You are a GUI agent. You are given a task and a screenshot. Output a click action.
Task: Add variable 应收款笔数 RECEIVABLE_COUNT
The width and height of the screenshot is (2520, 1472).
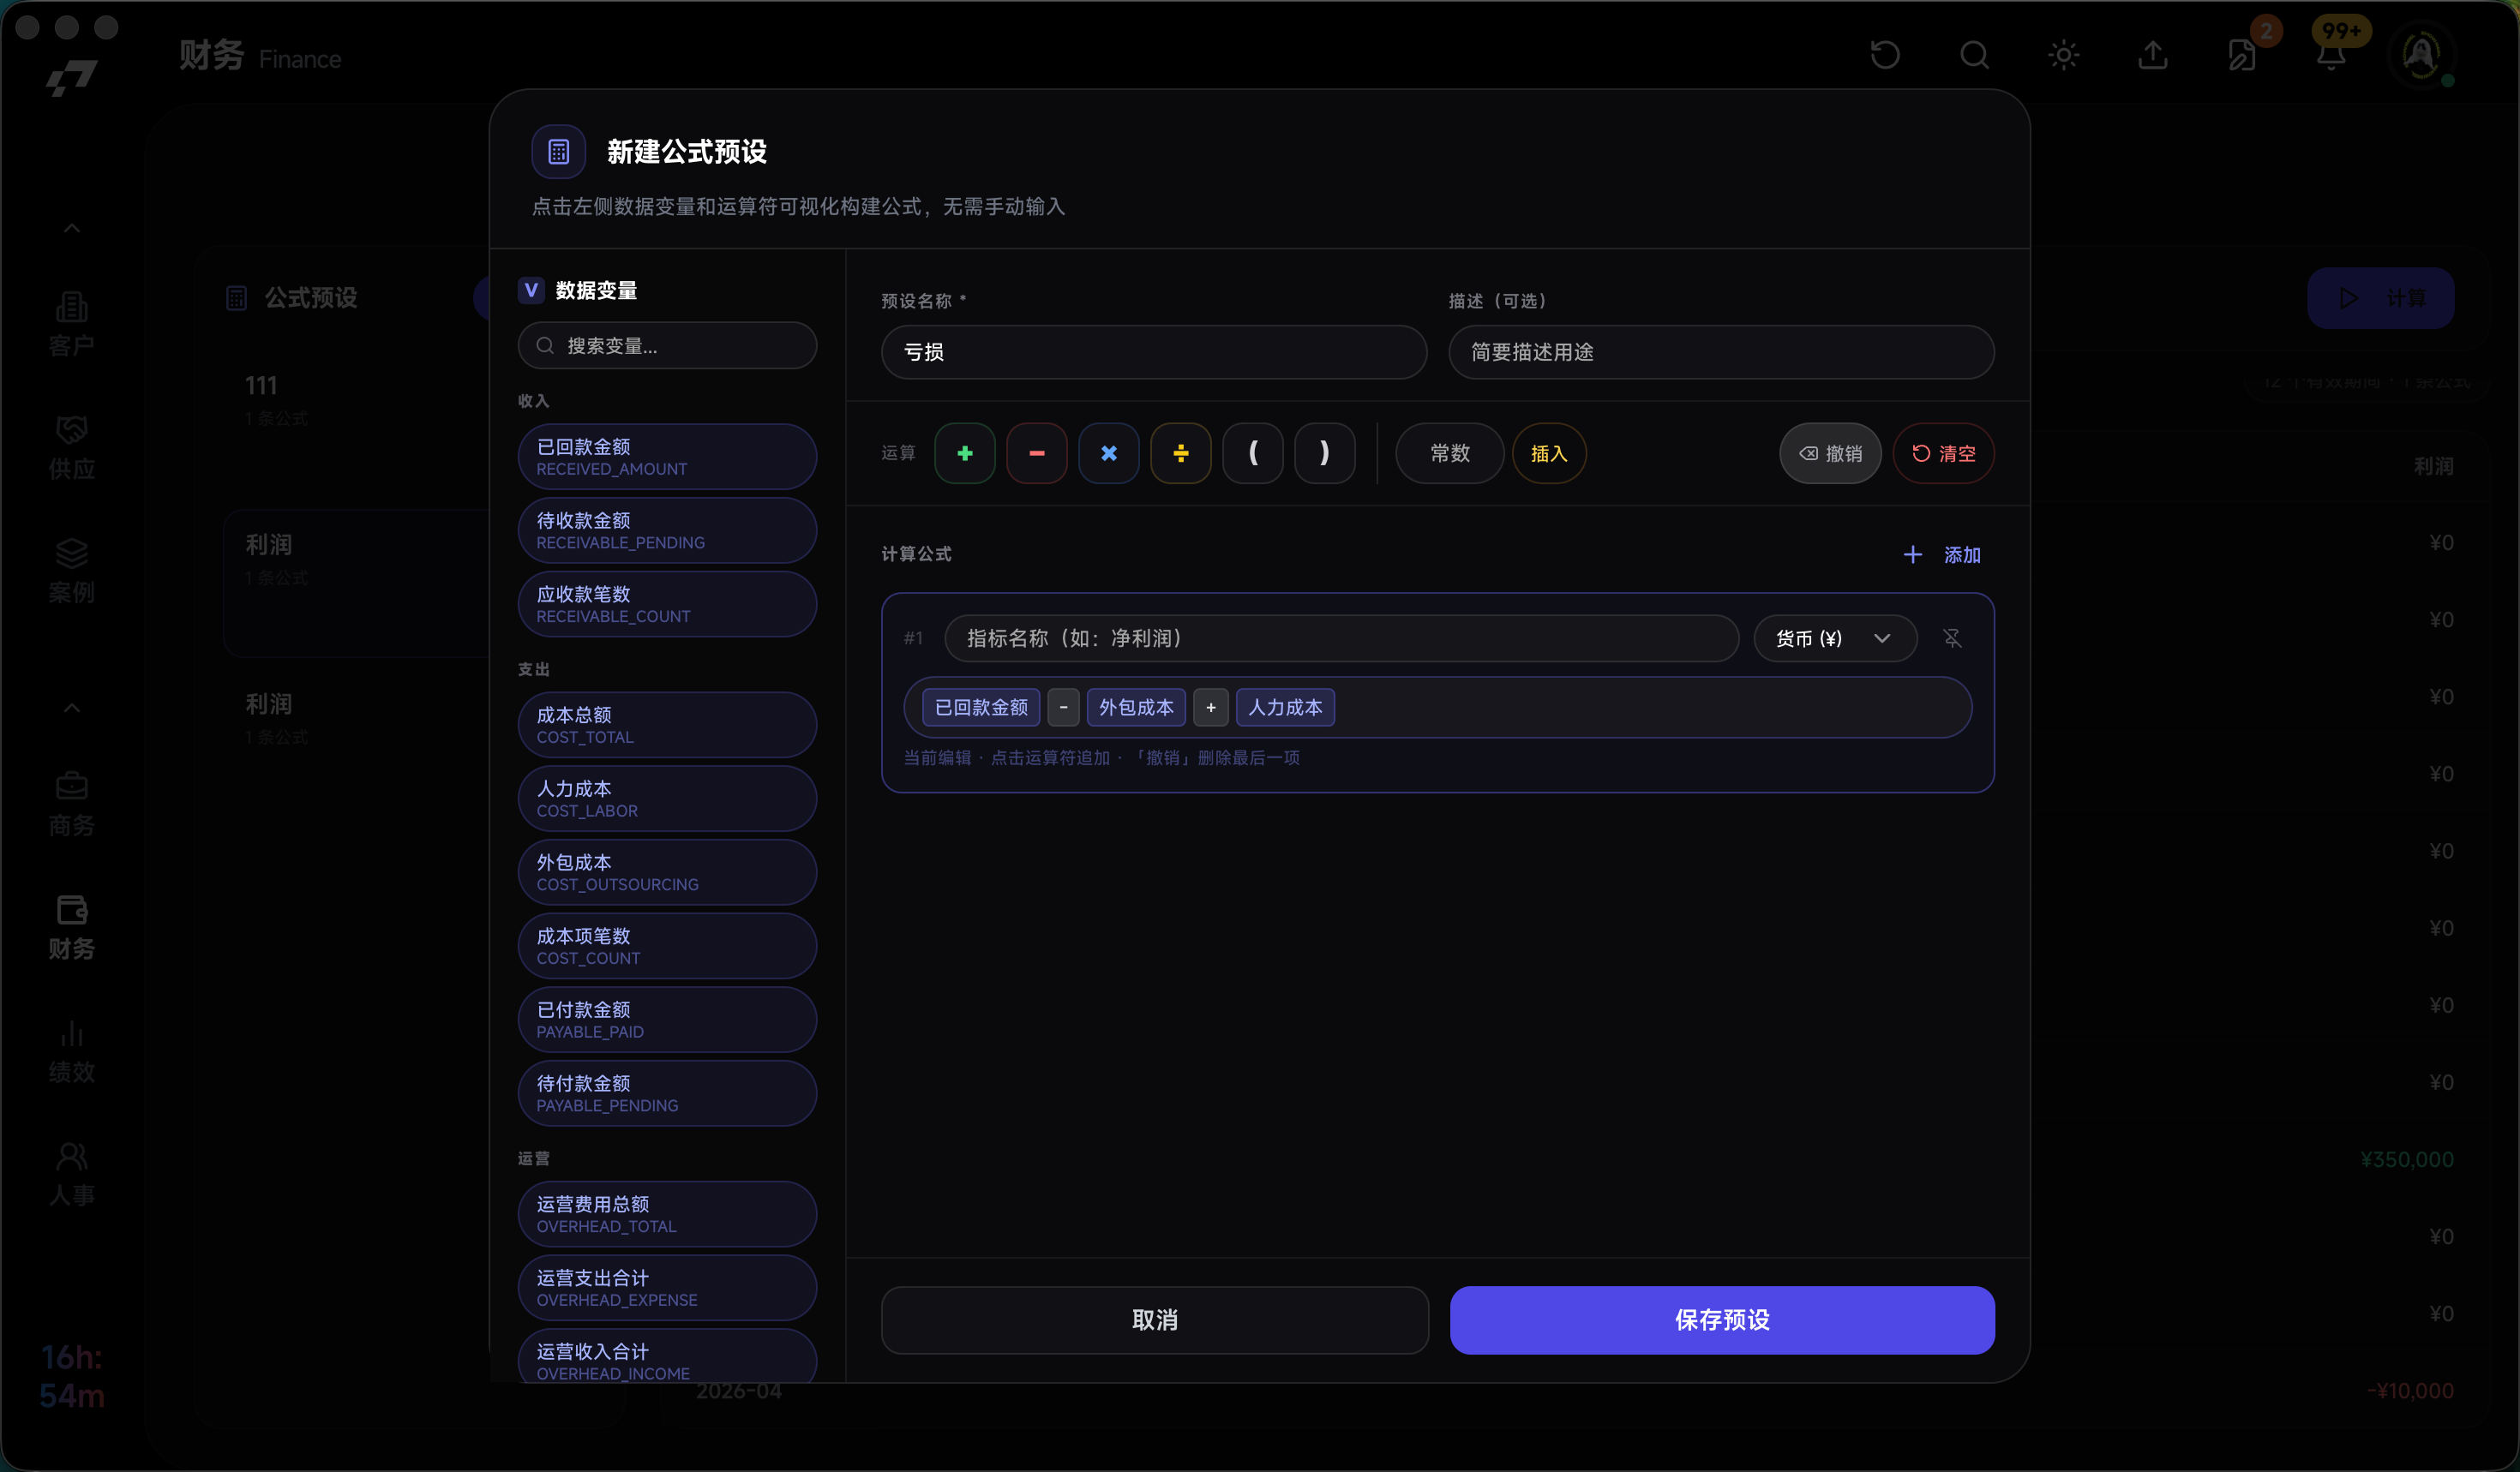click(667, 603)
